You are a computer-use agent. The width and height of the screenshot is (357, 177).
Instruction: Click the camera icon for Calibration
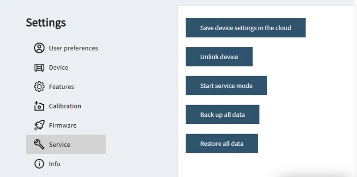pyautogui.click(x=39, y=106)
